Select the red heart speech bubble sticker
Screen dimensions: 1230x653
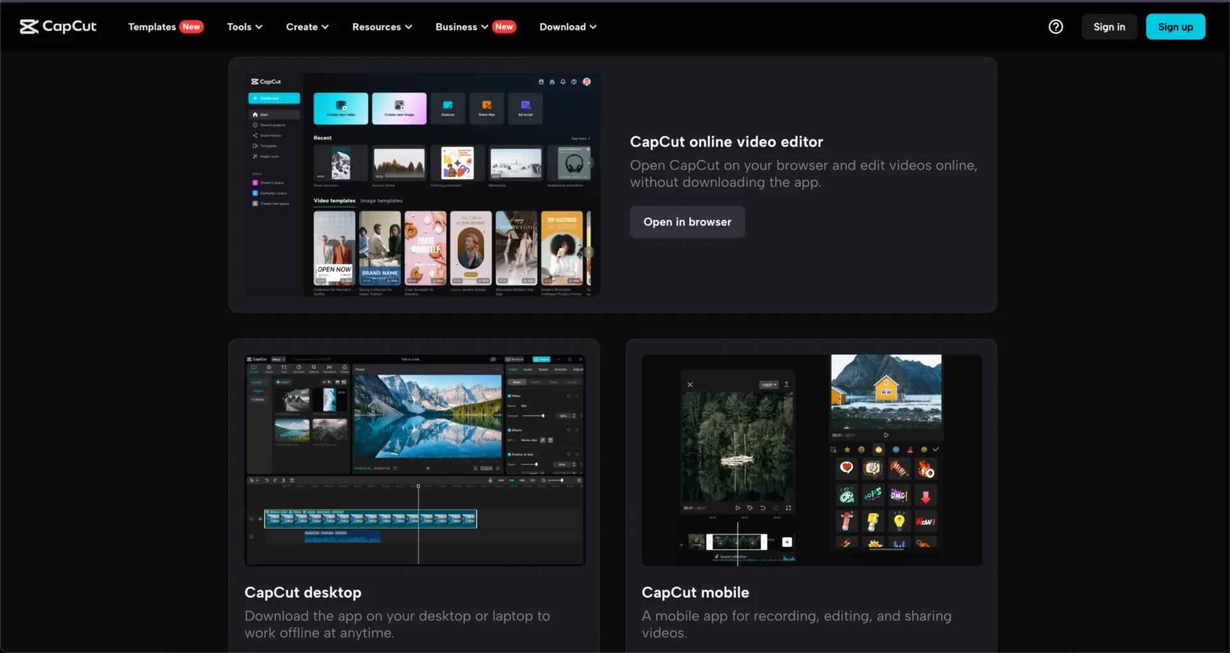846,468
